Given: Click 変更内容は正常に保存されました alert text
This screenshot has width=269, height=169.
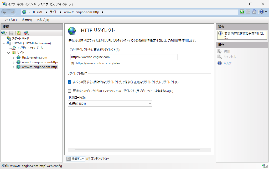Looking at the screenshot, I should point(244,35).
